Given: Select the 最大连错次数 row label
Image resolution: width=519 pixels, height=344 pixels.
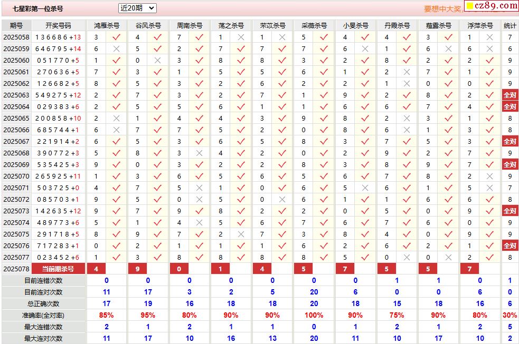Looking at the screenshot, I should pos(43,327).
